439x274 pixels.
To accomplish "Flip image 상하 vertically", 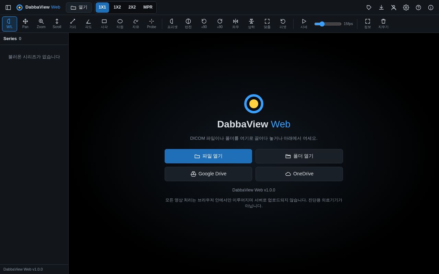I will tap(251, 24).
